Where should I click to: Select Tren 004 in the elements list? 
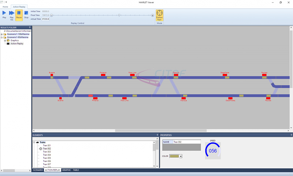(47, 155)
